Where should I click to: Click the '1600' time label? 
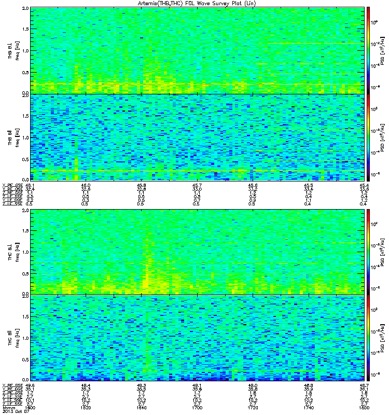click(30, 408)
